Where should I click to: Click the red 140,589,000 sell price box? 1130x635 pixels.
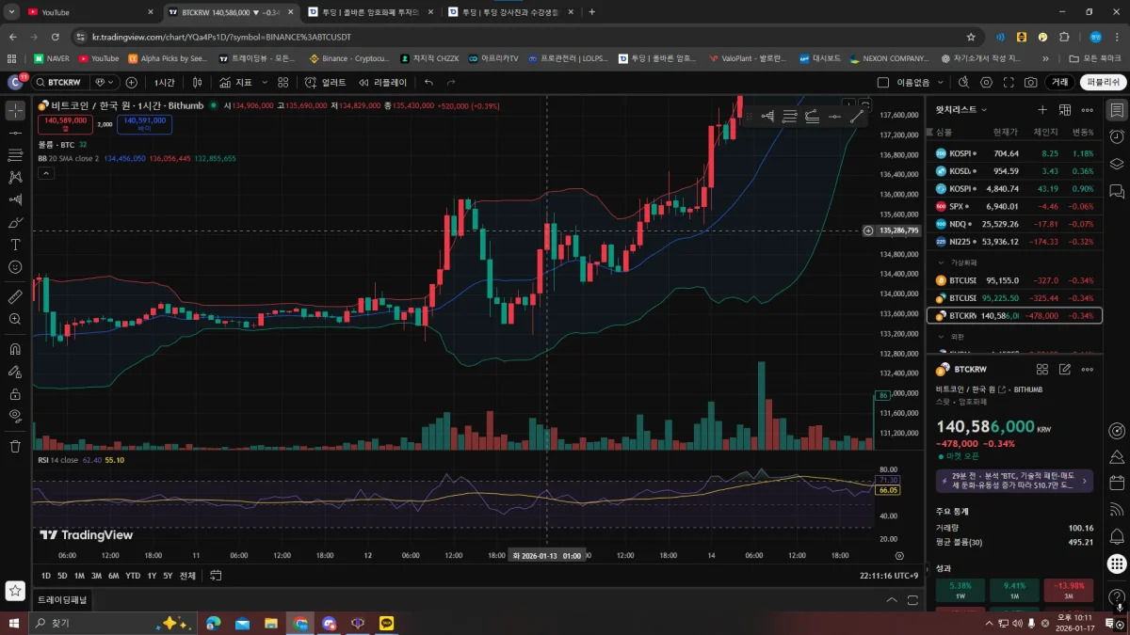(x=65, y=123)
